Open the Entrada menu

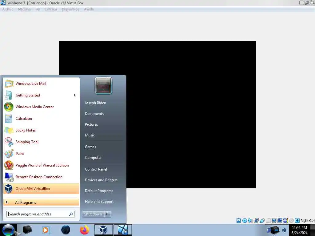click(51, 9)
